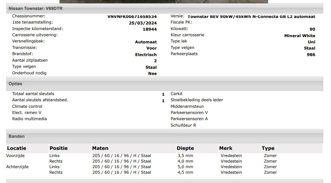Screen dimensions: 331x183
Task: Select the Stoelbekleding deels leder option
Action: pos(196,100)
